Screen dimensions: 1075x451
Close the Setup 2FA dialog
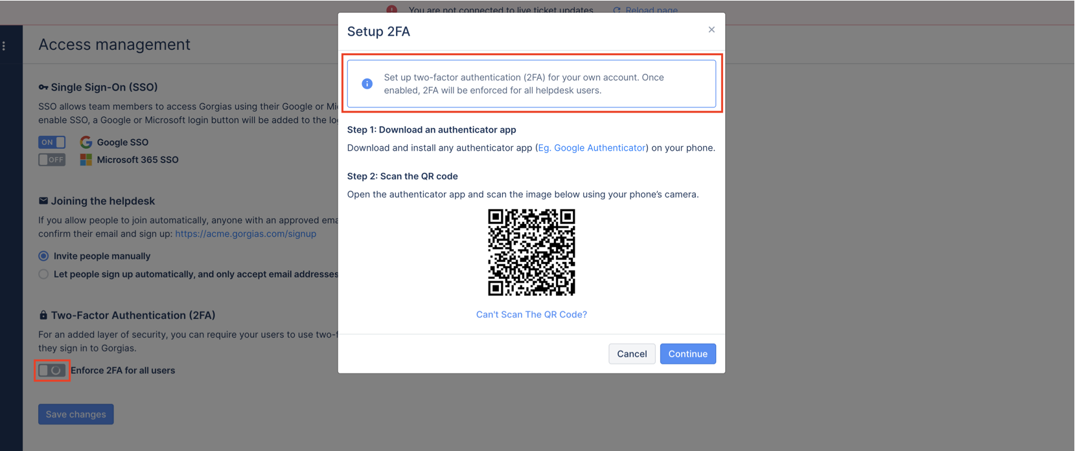pos(711,30)
